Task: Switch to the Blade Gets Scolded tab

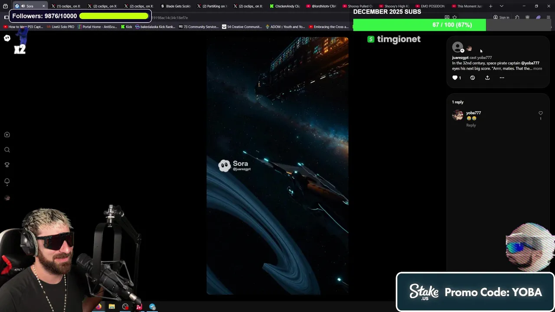Action: click(175, 6)
